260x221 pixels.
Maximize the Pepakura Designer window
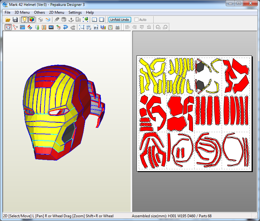[239, 3]
